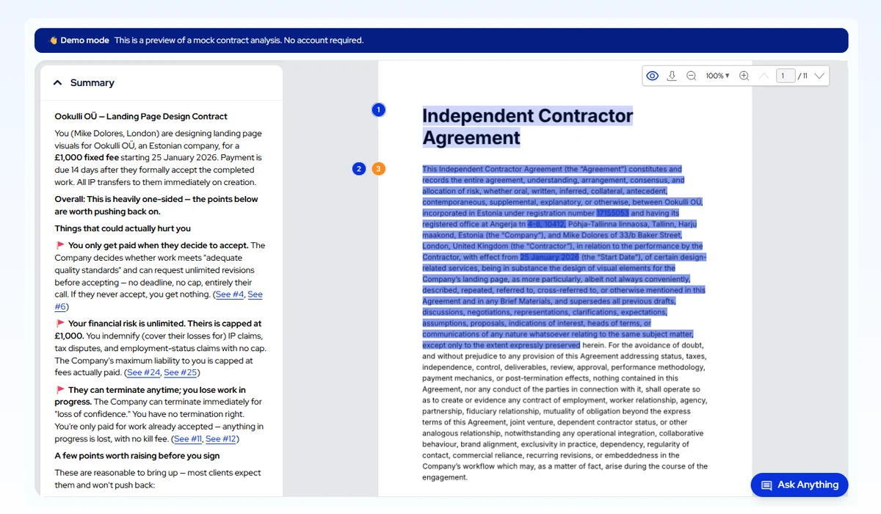Click the 'Demo mode' label in banner
The height and width of the screenshot is (514, 881).
pos(84,40)
